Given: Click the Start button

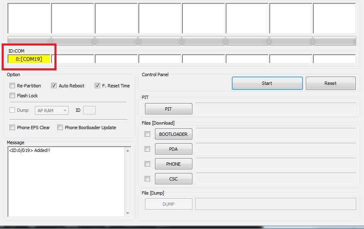Looking at the screenshot, I should pos(267,83).
